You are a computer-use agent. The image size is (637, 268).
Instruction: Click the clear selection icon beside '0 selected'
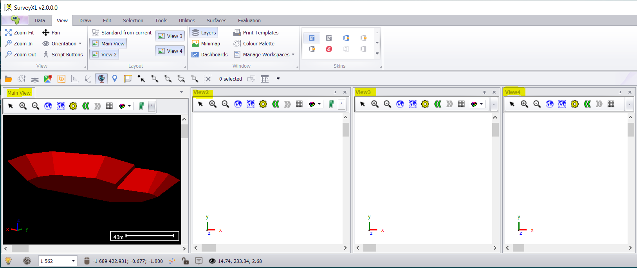tap(208, 79)
